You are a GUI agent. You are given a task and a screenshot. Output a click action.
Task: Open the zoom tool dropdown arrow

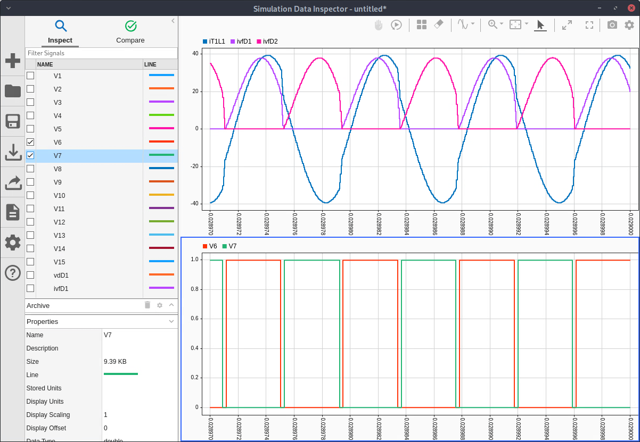tap(502, 24)
